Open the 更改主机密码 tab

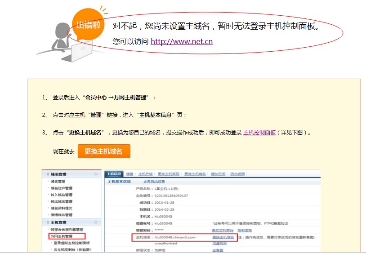(x=168, y=174)
